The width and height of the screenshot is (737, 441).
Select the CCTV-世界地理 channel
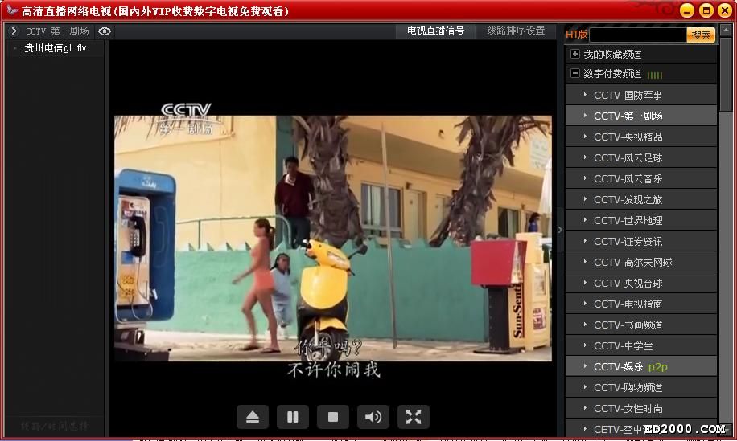[641, 220]
